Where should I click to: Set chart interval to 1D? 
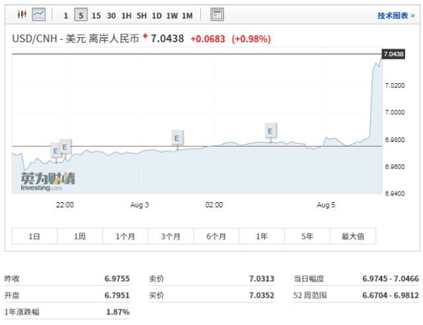(x=157, y=16)
